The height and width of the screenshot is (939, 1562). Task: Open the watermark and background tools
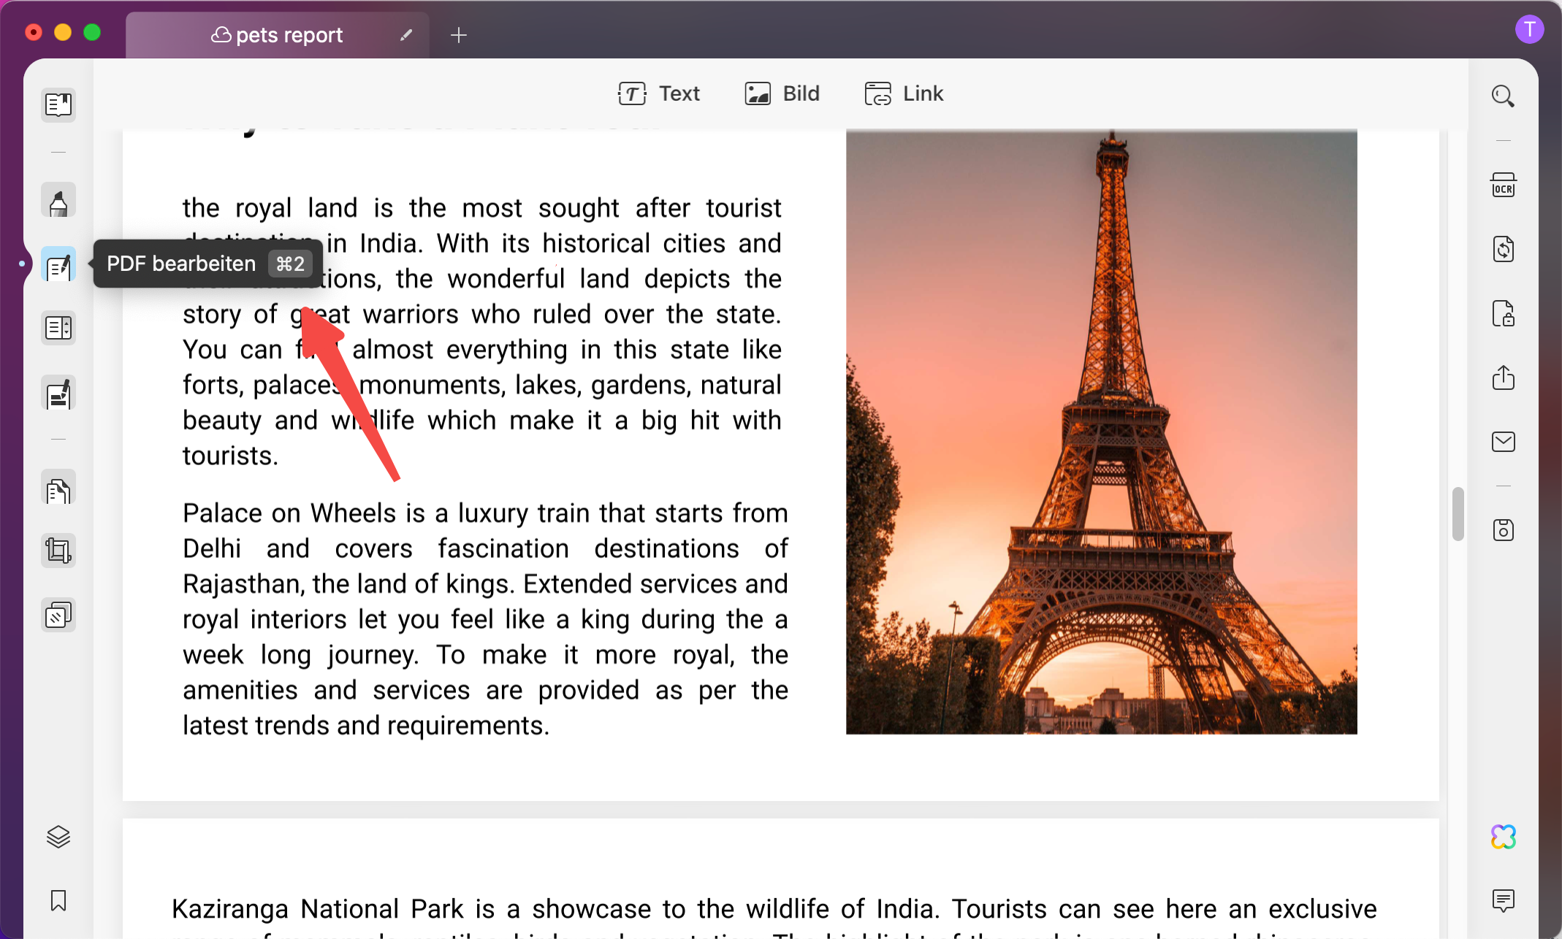58,616
